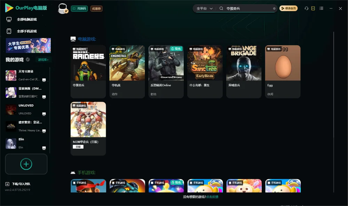The width and height of the screenshot is (348, 206).
Task: Click the plus add-game button
Action: (26, 164)
